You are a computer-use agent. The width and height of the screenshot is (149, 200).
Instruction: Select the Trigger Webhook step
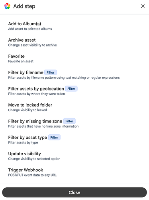74,172
